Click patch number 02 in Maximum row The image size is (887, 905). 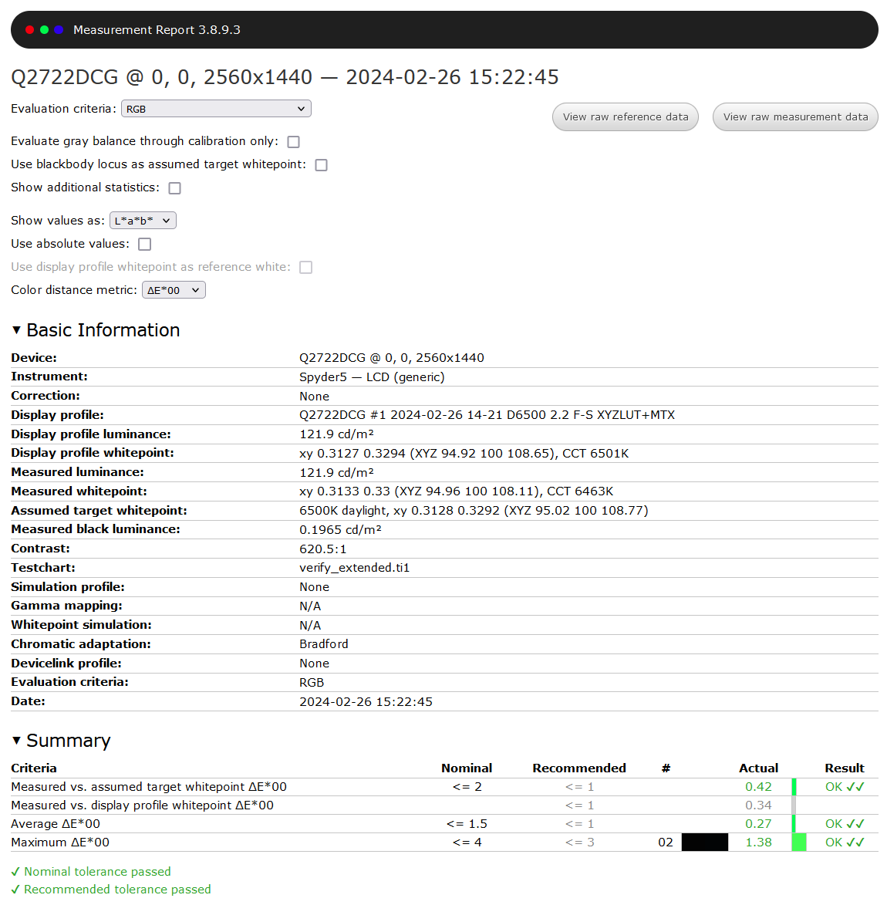[x=666, y=842]
